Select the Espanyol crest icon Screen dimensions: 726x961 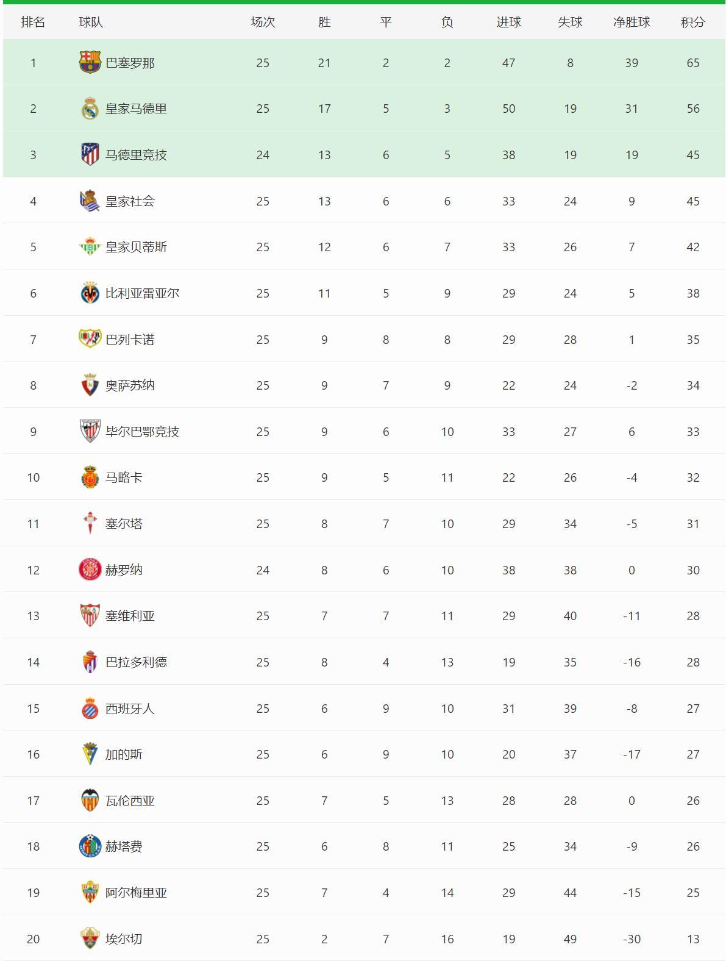(90, 708)
